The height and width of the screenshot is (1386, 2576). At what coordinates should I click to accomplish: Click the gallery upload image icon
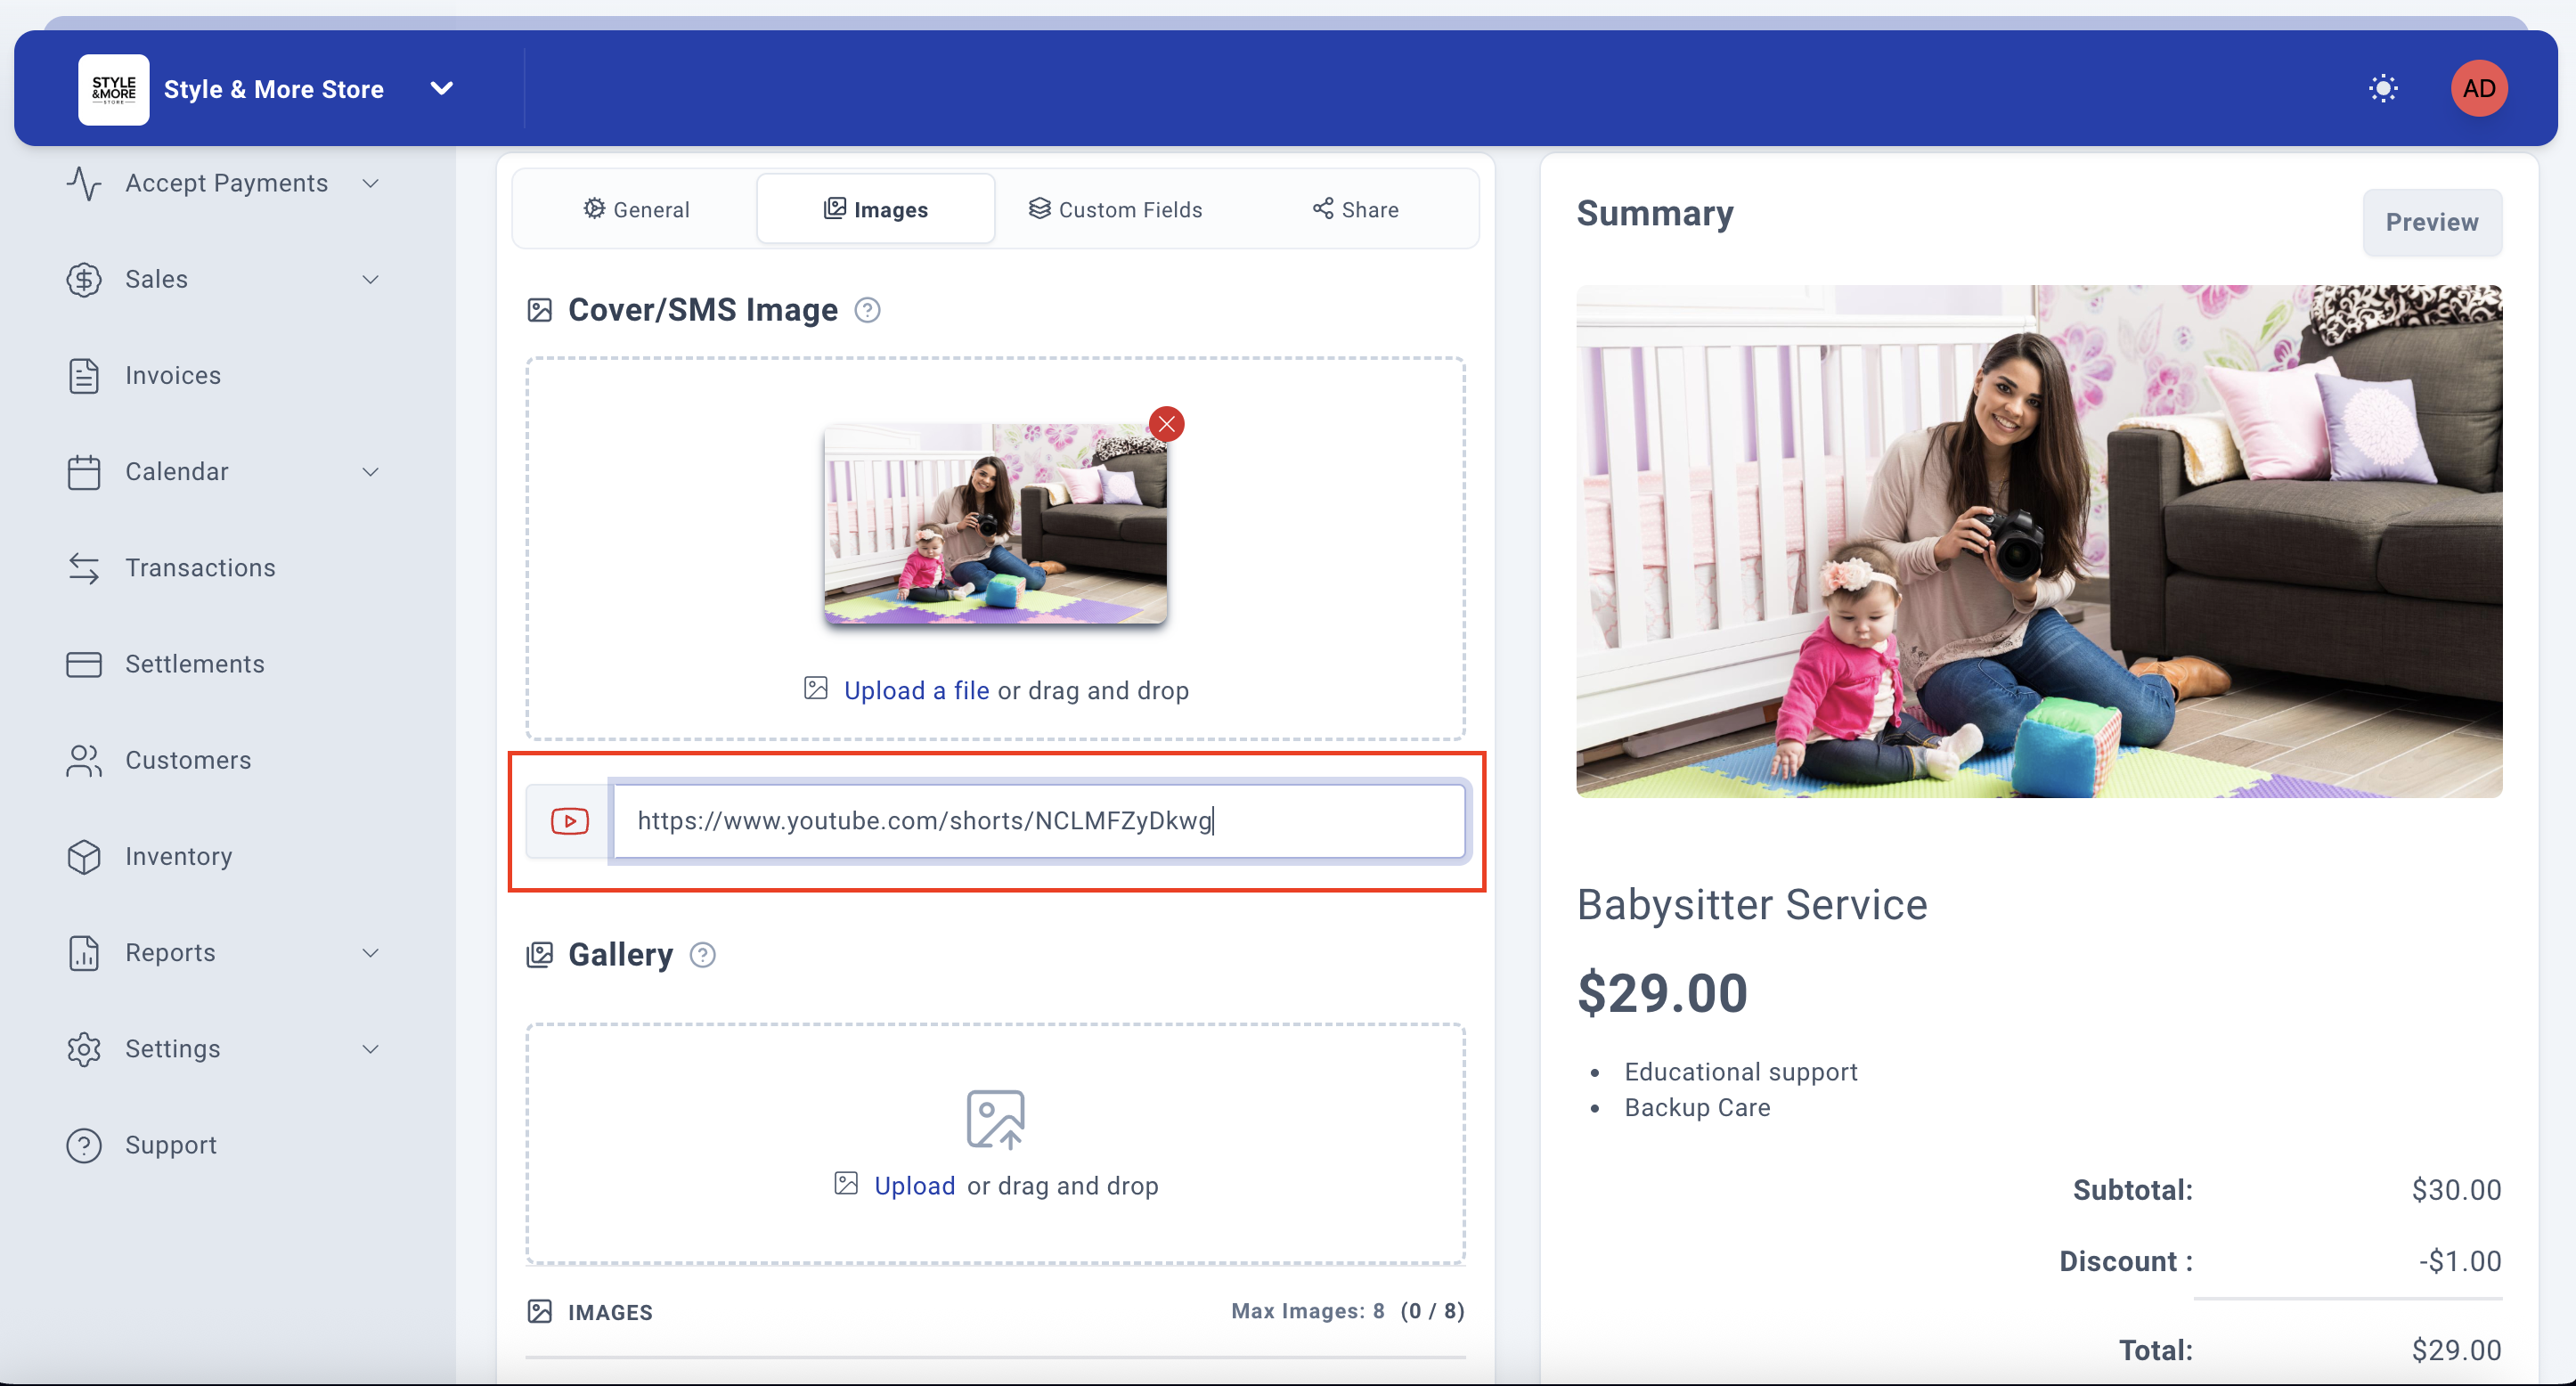pyautogui.click(x=995, y=1118)
